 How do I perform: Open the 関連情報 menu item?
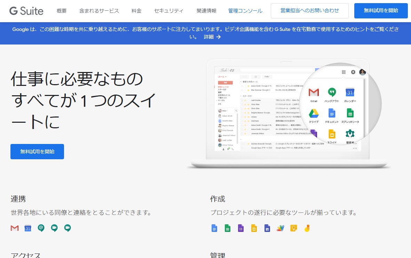pos(207,11)
